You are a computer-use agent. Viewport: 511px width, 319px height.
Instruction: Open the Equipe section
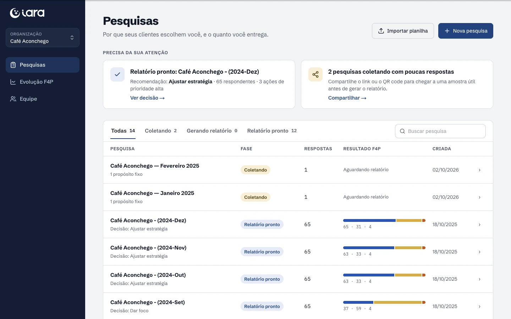pos(43,99)
